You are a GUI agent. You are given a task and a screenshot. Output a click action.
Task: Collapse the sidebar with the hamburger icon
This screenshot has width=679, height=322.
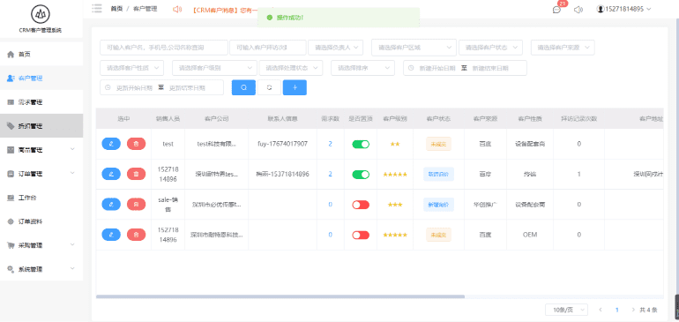pyautogui.click(x=97, y=9)
